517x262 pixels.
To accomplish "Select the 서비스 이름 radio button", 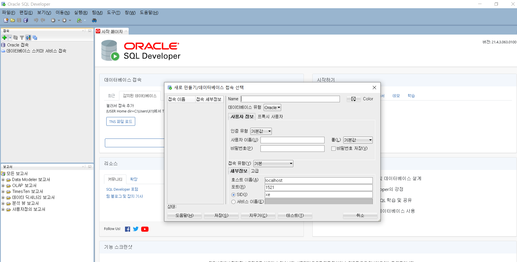I will click(x=234, y=202).
